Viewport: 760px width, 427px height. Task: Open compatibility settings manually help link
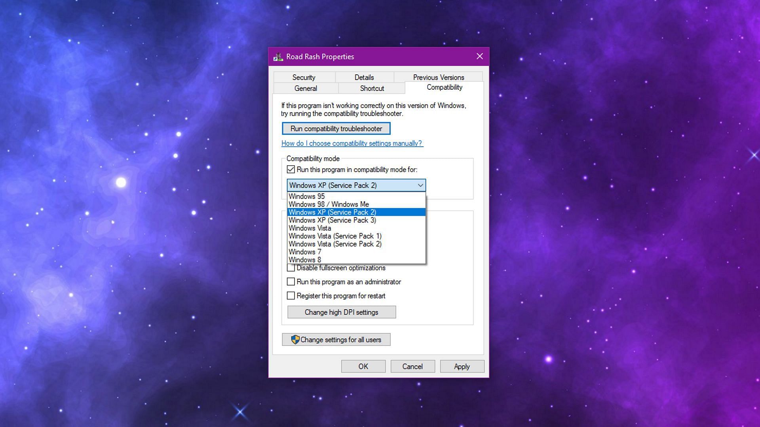tap(352, 144)
